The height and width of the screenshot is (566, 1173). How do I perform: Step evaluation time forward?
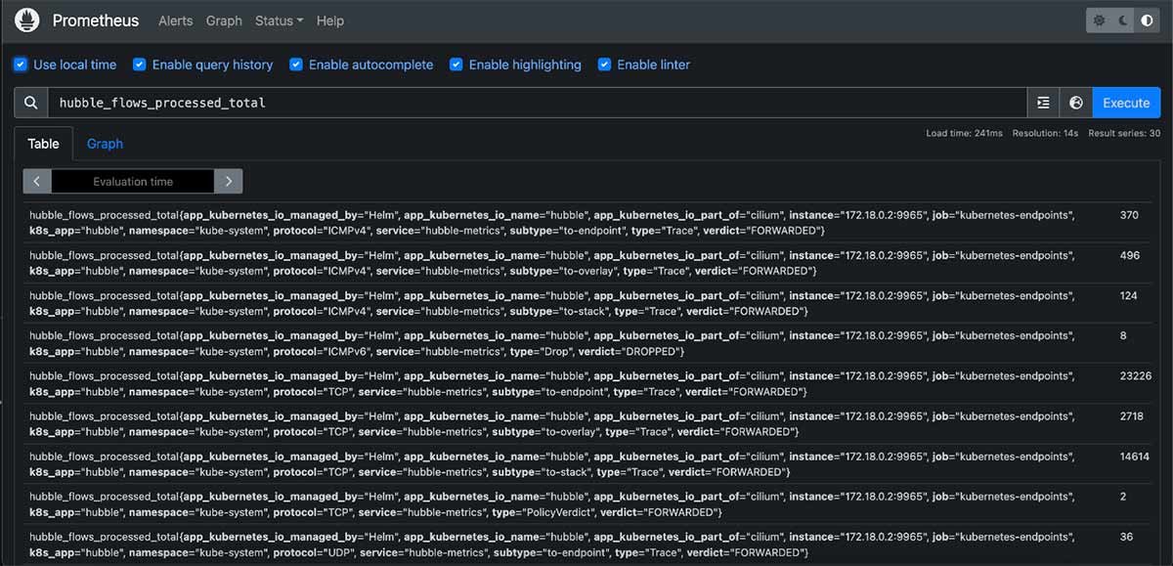[229, 181]
